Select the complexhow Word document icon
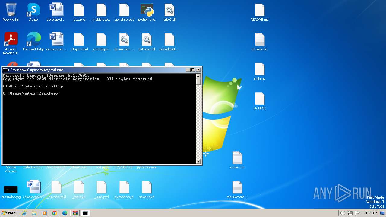 click(33, 190)
